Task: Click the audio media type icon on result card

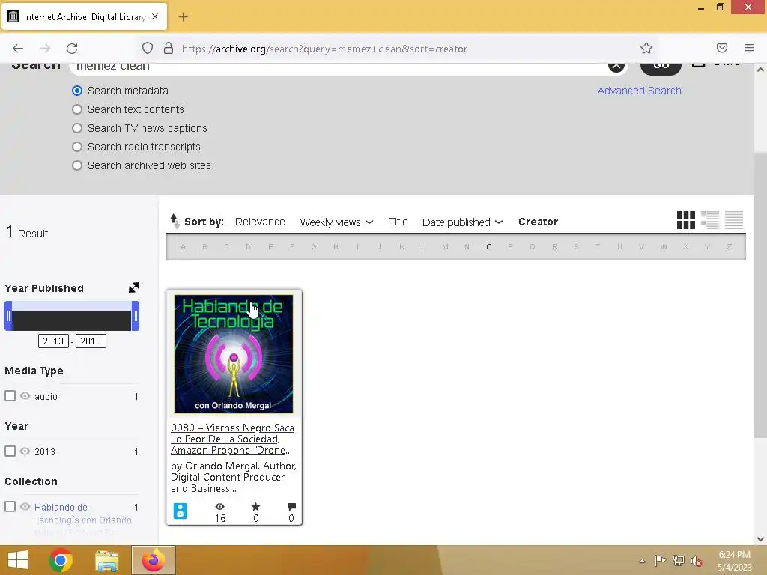Action: (x=180, y=511)
